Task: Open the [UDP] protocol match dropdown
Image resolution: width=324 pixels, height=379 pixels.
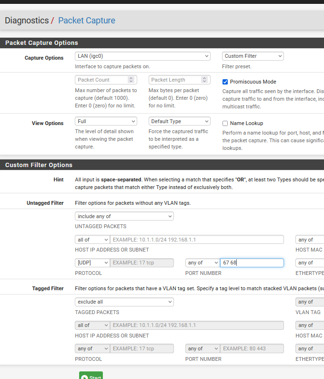Action: 92,263
